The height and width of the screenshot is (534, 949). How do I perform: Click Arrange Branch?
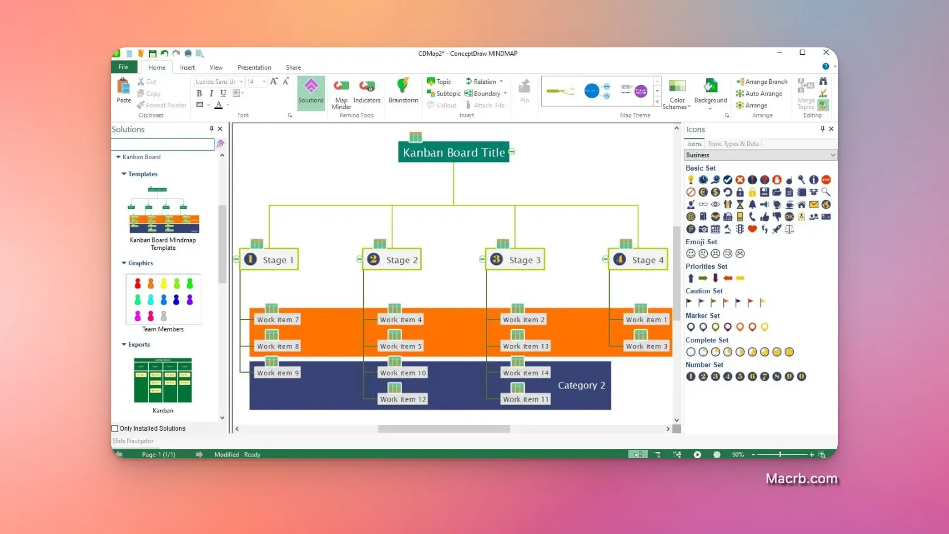762,82
